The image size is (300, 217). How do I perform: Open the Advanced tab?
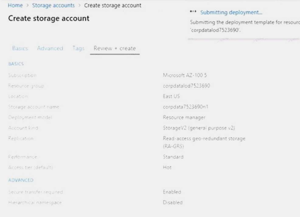50,48
